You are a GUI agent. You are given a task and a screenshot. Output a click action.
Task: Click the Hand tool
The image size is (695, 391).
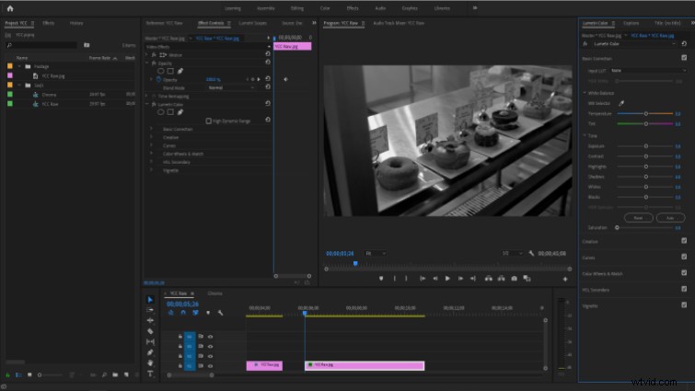click(150, 363)
